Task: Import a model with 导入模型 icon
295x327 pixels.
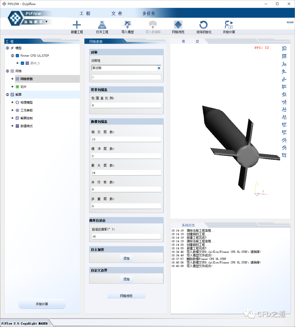Action: 128,25
